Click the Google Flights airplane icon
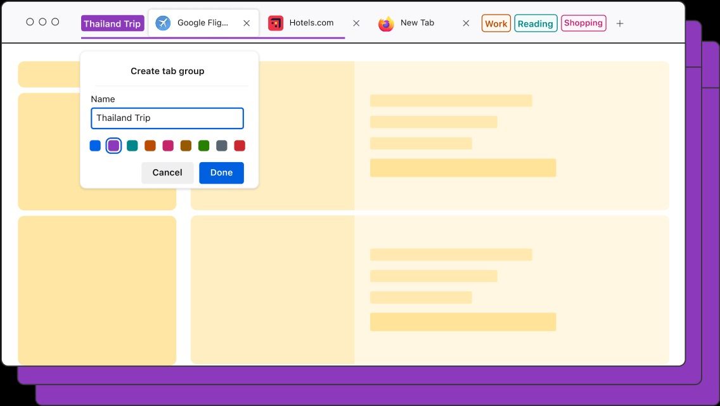 [x=163, y=23]
